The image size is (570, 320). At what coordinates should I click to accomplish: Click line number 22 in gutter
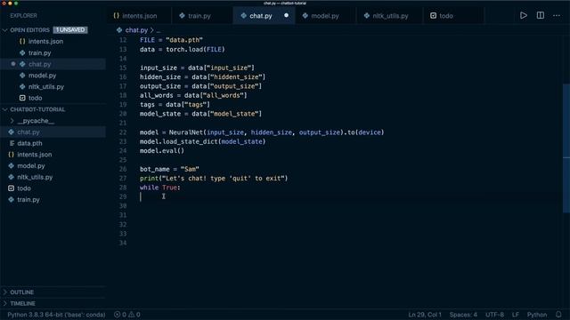point(123,132)
